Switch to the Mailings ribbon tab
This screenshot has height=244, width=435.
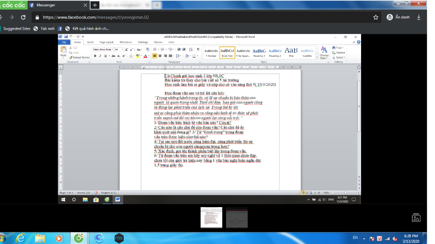point(143,42)
